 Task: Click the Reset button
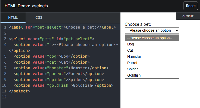pyautogui.click(x=191, y=6)
